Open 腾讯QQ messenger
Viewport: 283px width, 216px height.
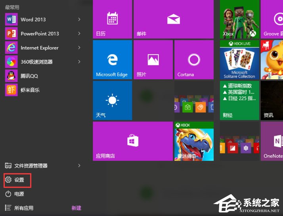29,76
